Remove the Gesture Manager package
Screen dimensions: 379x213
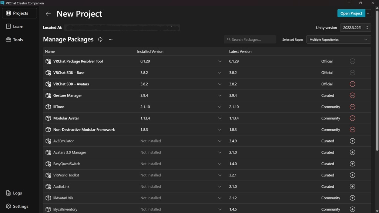(352, 95)
